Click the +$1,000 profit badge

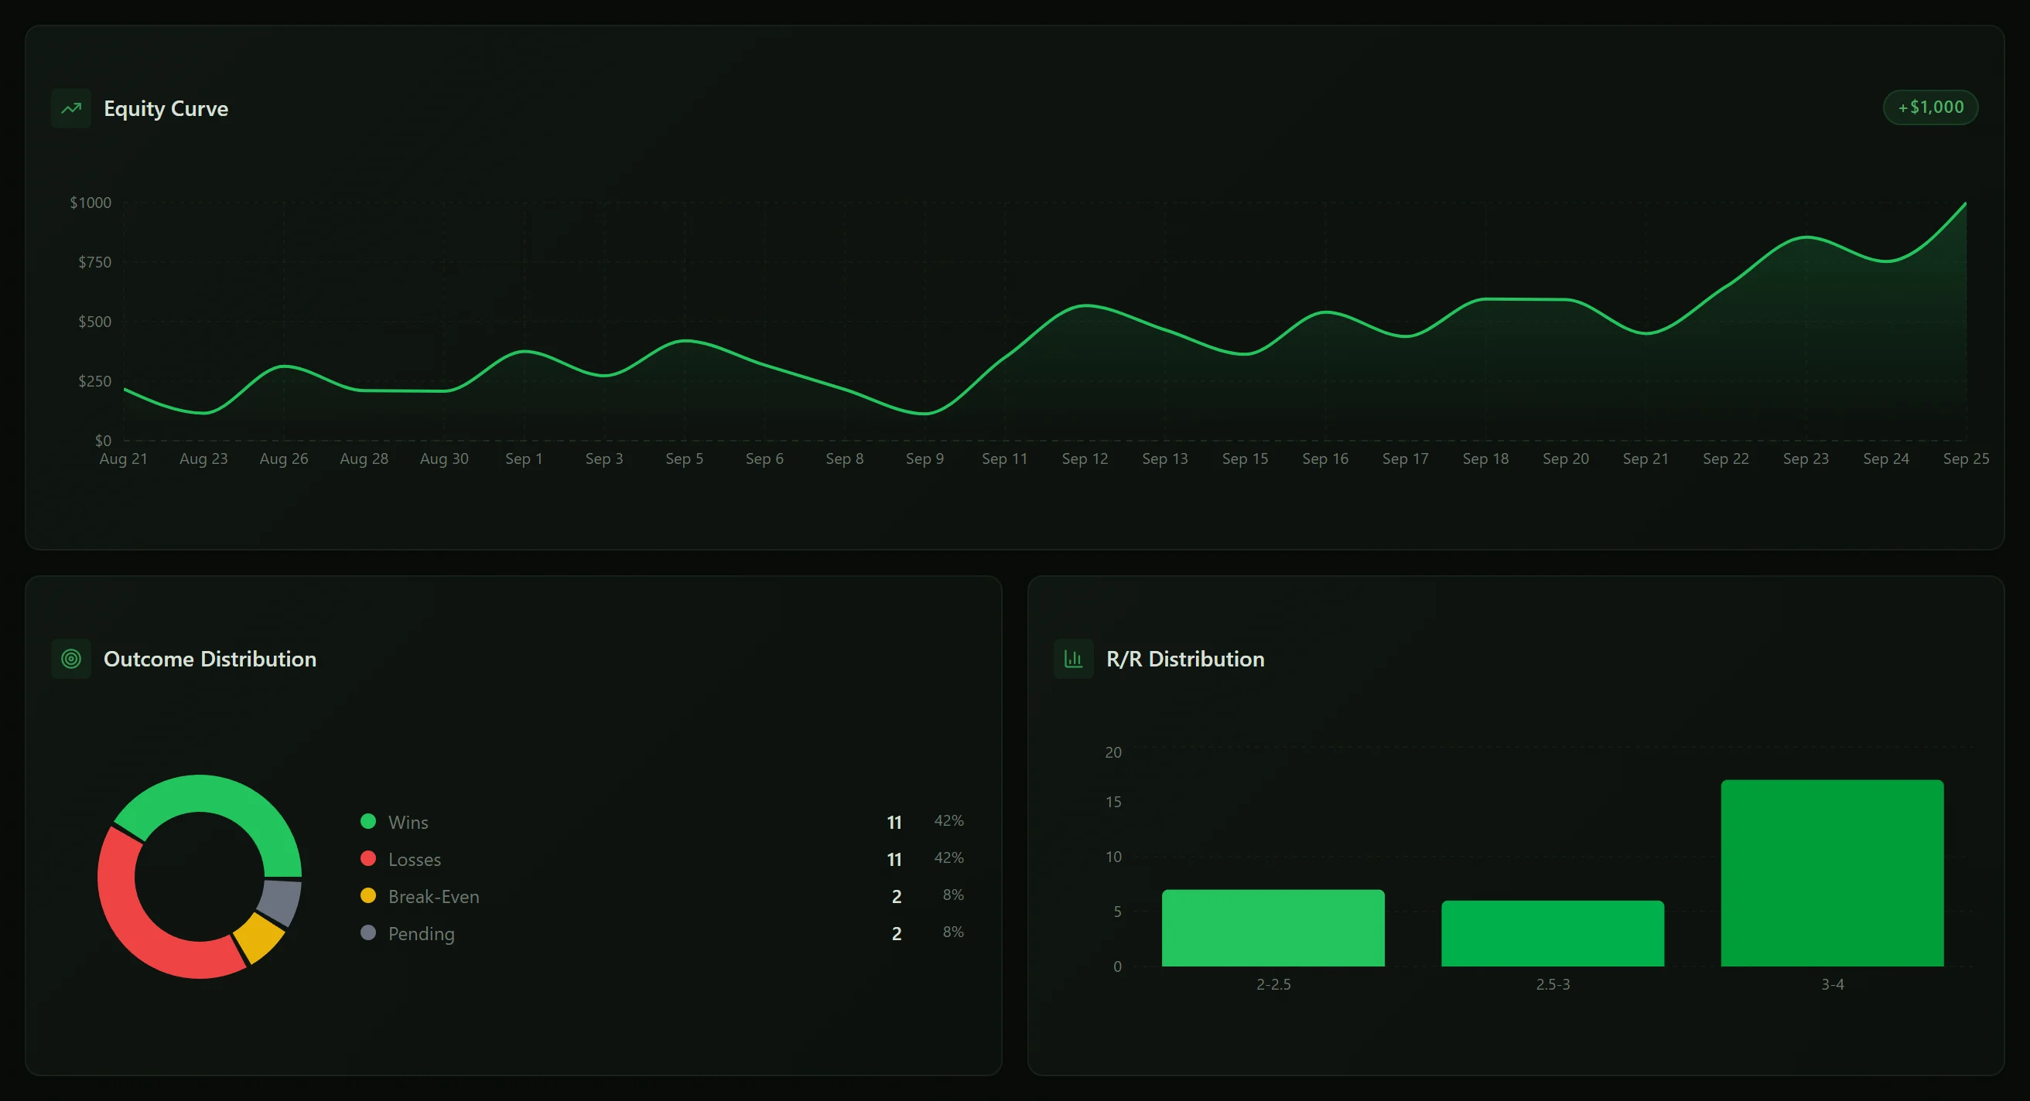[x=1930, y=107]
